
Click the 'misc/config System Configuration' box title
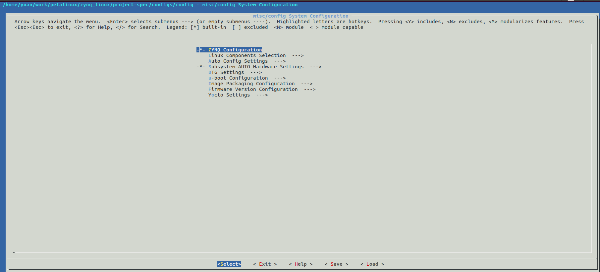tap(301, 16)
